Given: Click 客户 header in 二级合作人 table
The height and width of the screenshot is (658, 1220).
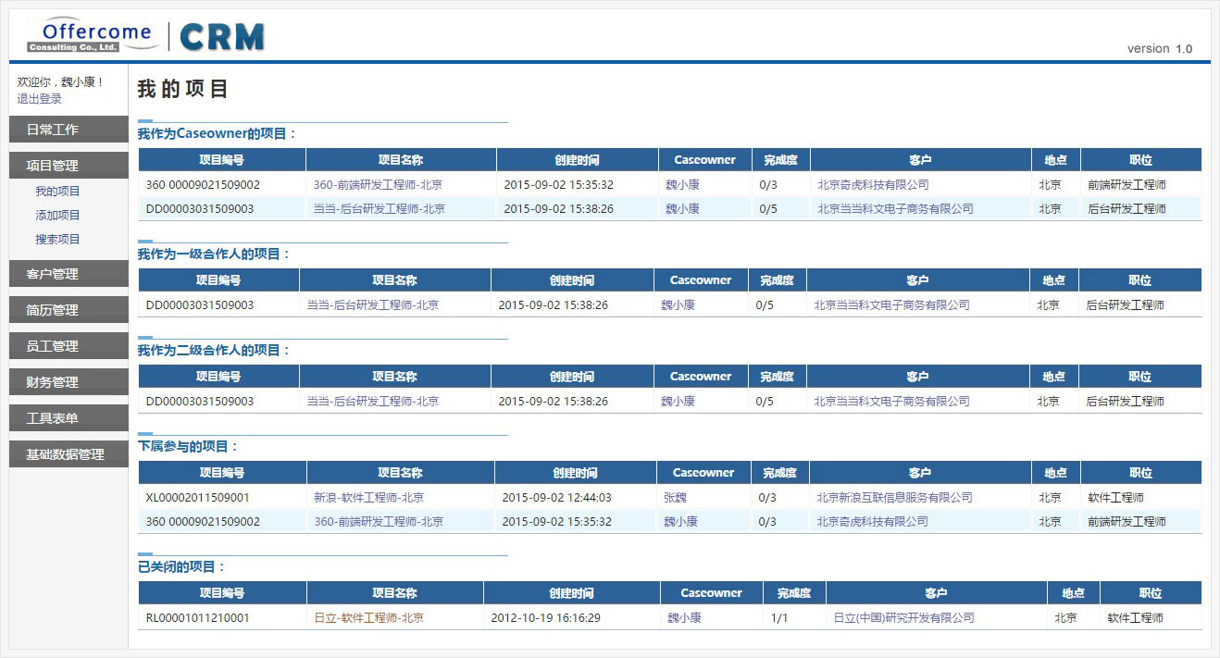Looking at the screenshot, I should (x=917, y=377).
